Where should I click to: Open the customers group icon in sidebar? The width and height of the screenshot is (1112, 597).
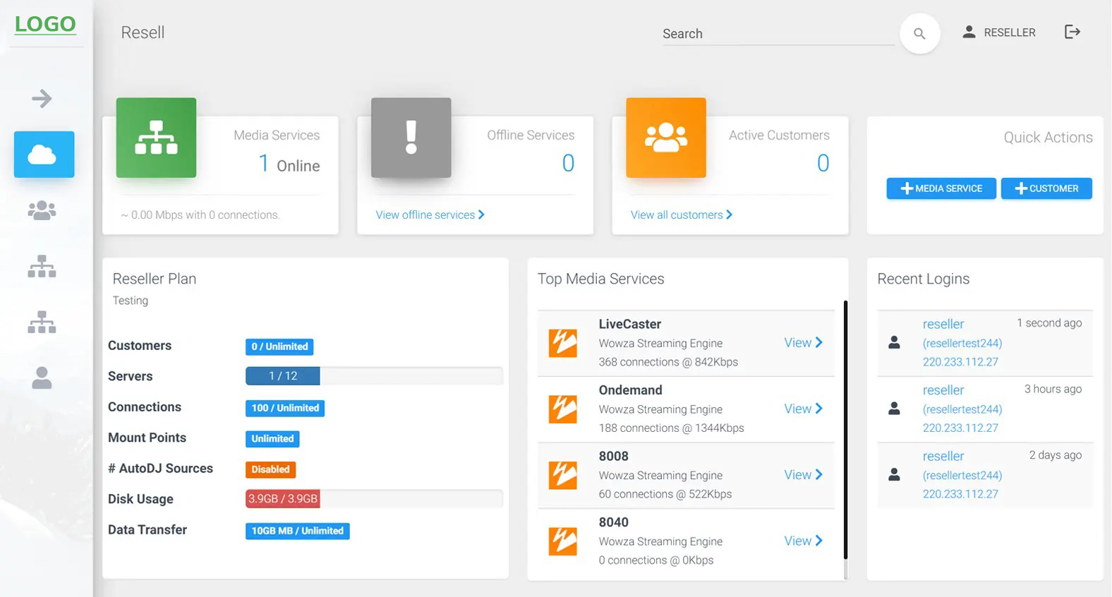click(42, 210)
